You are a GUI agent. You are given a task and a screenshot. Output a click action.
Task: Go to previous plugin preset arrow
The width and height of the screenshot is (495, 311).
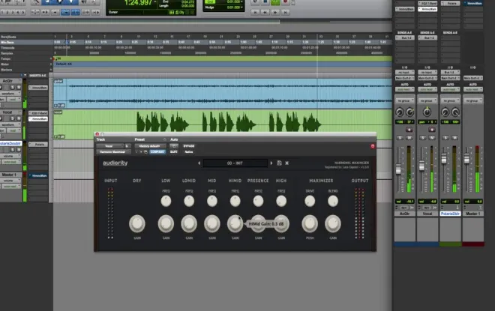click(199, 163)
